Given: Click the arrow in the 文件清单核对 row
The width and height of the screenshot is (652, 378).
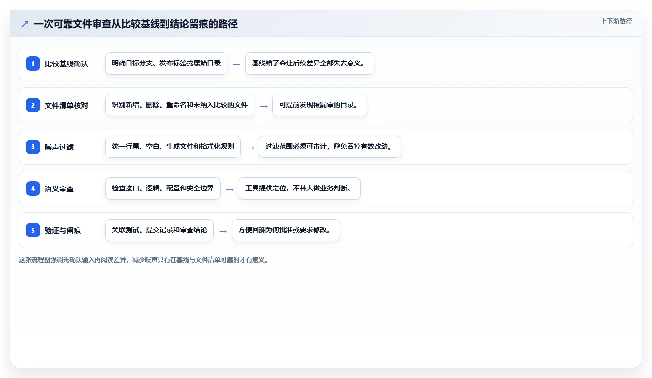Looking at the screenshot, I should 264,106.
